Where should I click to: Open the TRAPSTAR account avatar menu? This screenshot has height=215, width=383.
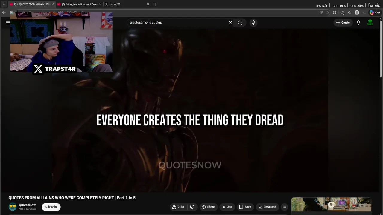point(370,23)
